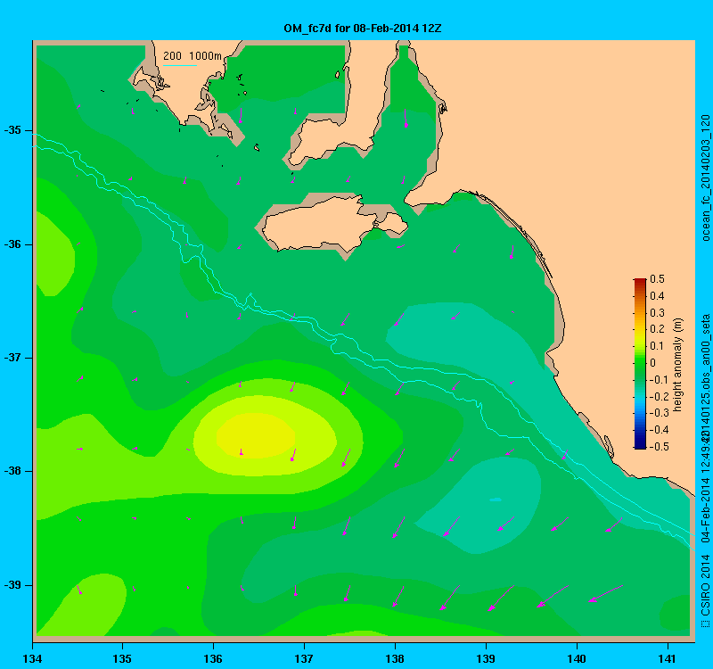Viewport: 713px width, 669px height.
Task: Select the 135 longitude axis label
Action: pyautogui.click(x=122, y=658)
